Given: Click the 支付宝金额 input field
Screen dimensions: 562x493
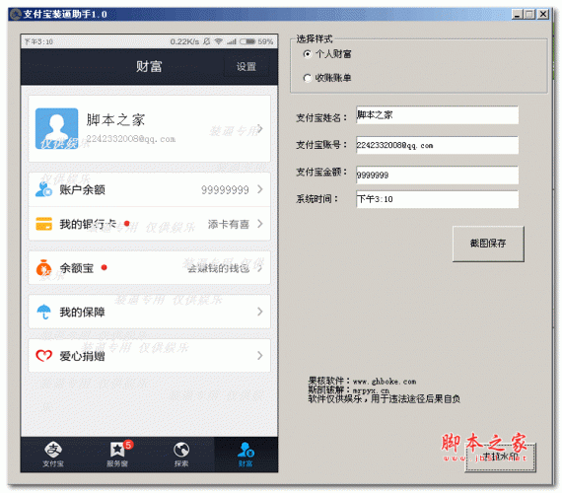Looking at the screenshot, I should [437, 175].
